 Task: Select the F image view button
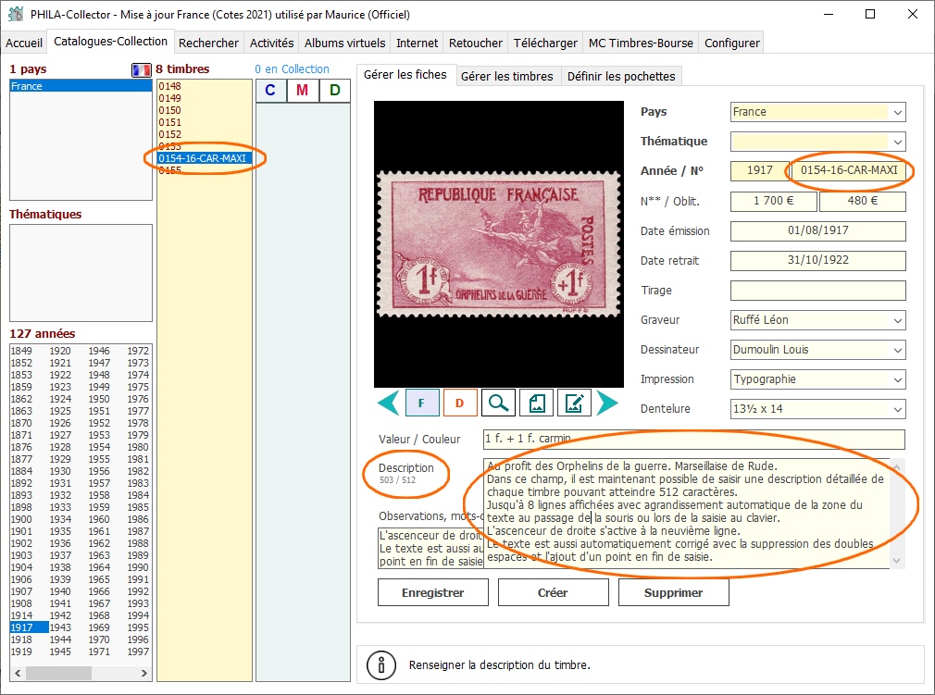pos(422,403)
